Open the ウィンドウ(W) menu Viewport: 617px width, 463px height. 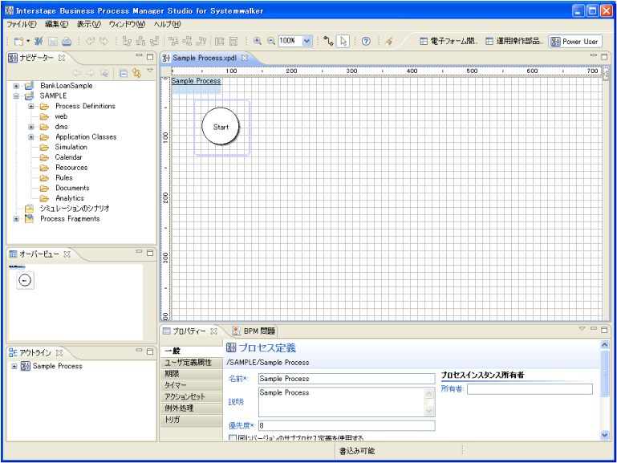point(127,24)
